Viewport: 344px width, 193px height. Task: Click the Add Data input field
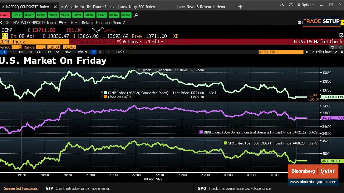pyautogui.click(x=281, y=52)
